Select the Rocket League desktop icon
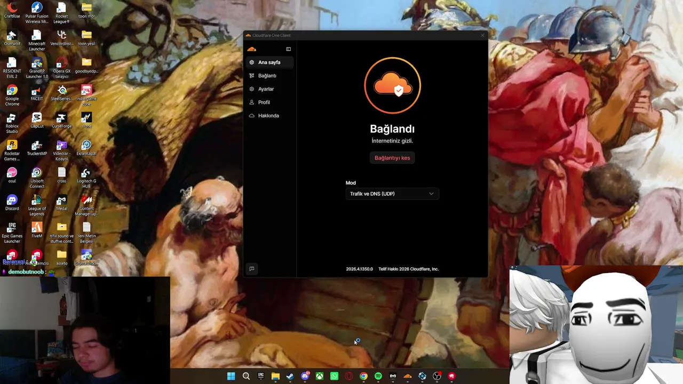Screen dimensions: 683x384 point(61,13)
